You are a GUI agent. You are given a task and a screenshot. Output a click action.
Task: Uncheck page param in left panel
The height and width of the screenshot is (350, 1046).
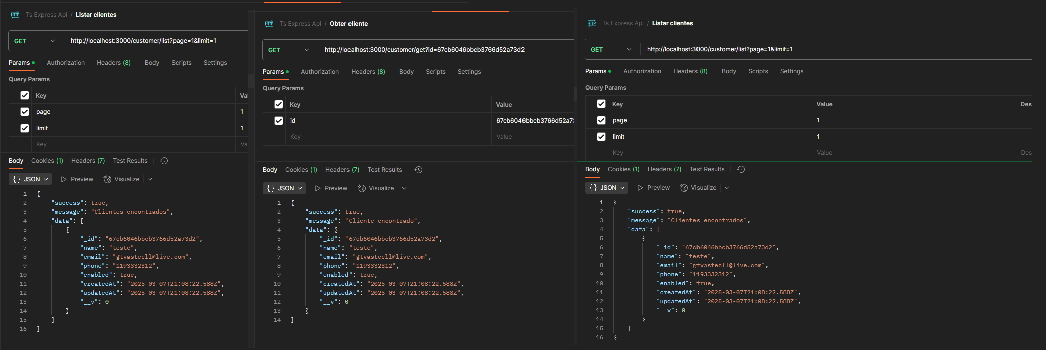[x=25, y=112]
